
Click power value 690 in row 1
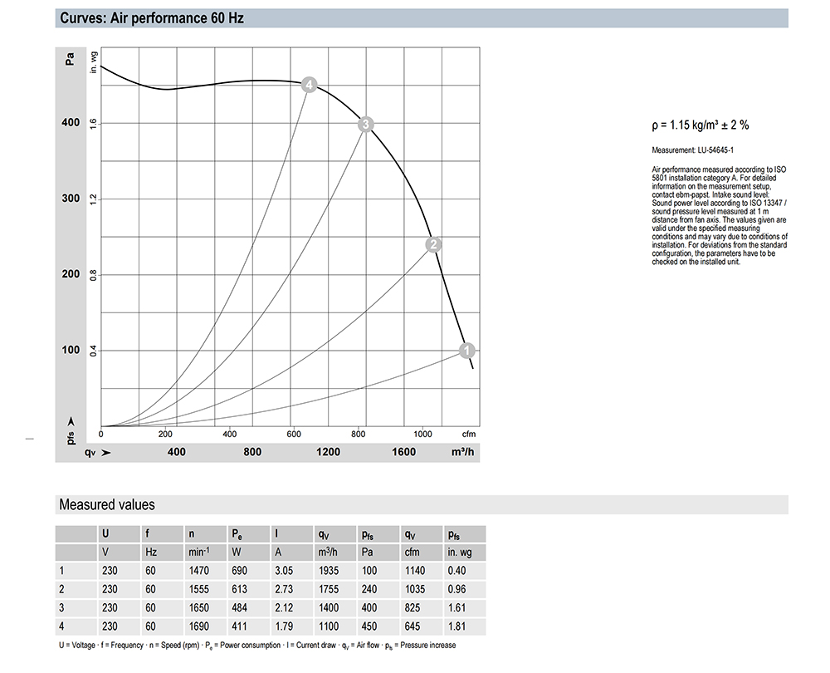tap(239, 571)
